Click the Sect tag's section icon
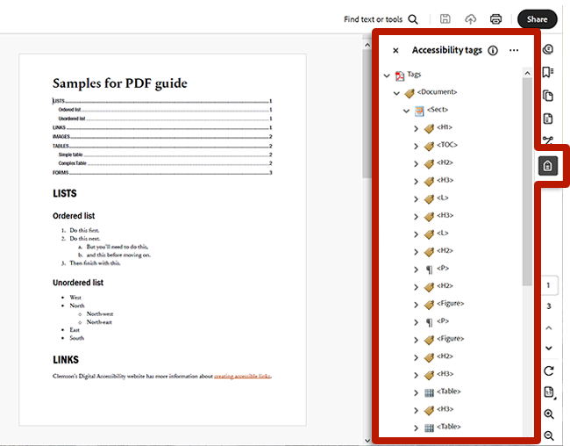The image size is (570, 446). 419,111
